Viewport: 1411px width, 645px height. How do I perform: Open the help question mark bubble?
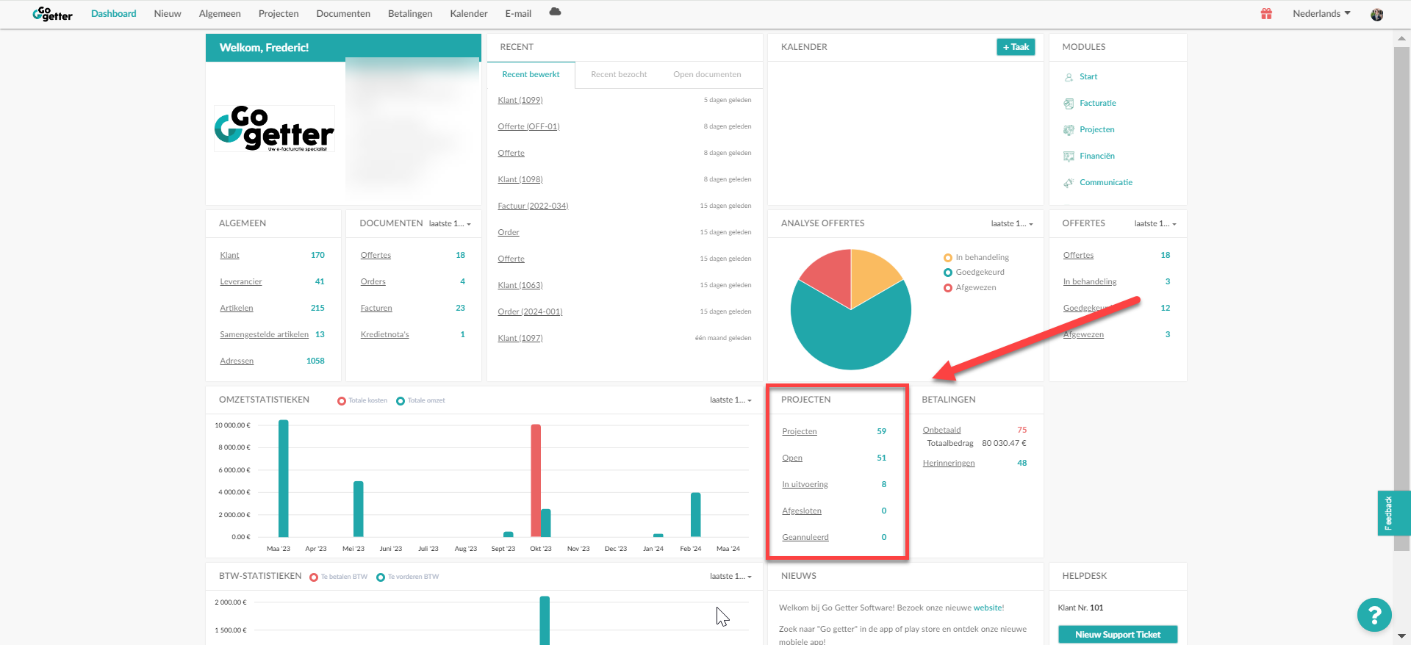click(1374, 615)
